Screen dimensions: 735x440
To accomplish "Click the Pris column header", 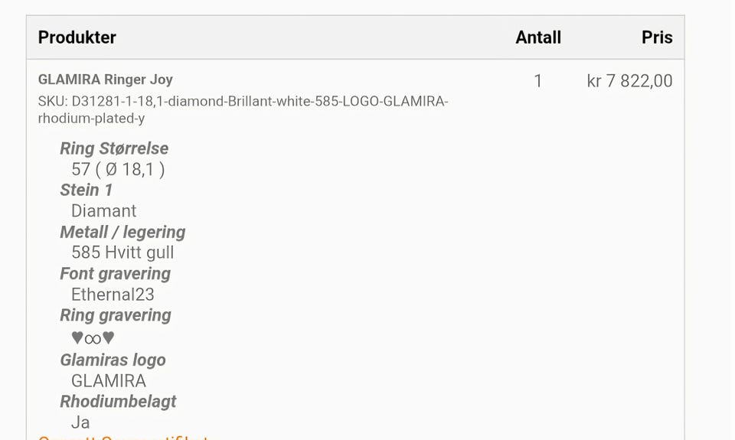I will coord(657,37).
